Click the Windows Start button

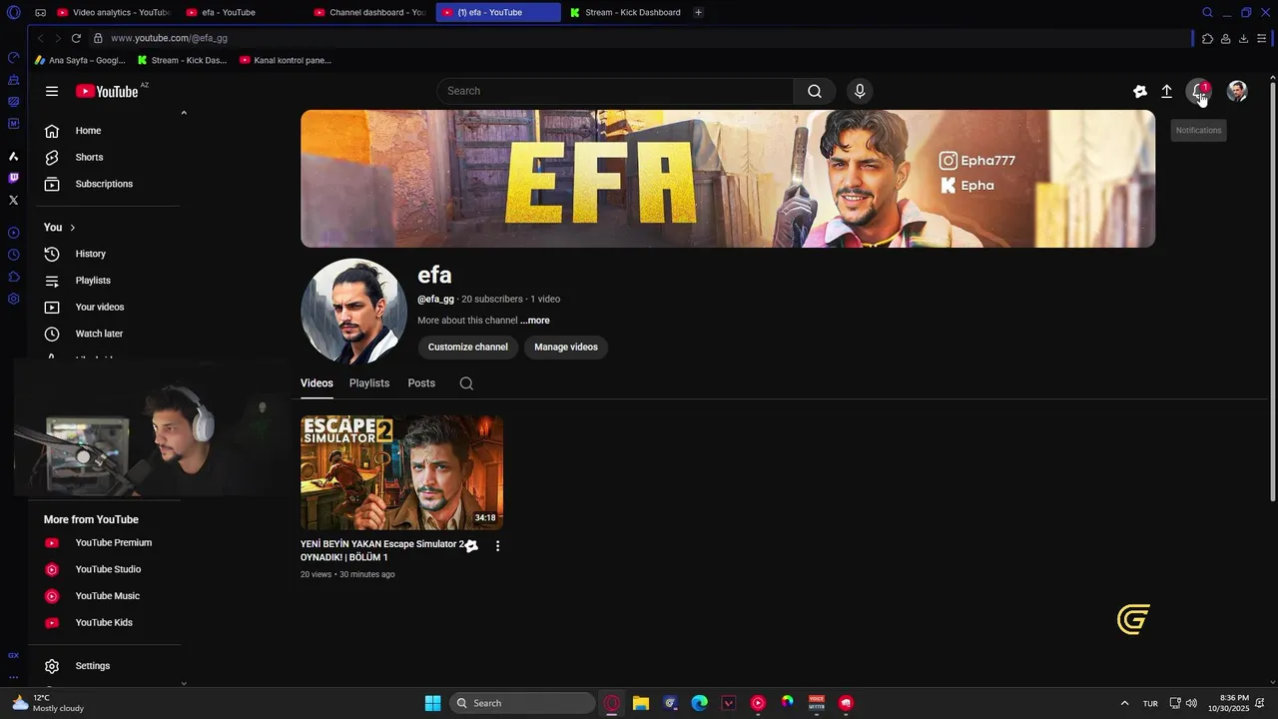432,703
